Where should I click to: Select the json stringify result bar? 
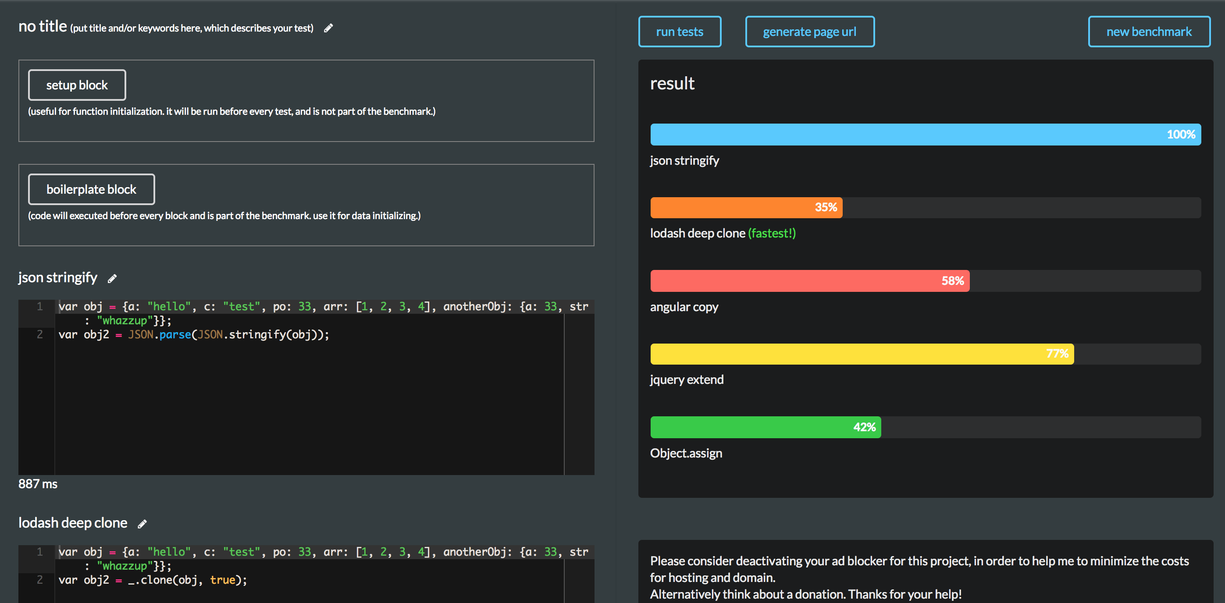925,135
